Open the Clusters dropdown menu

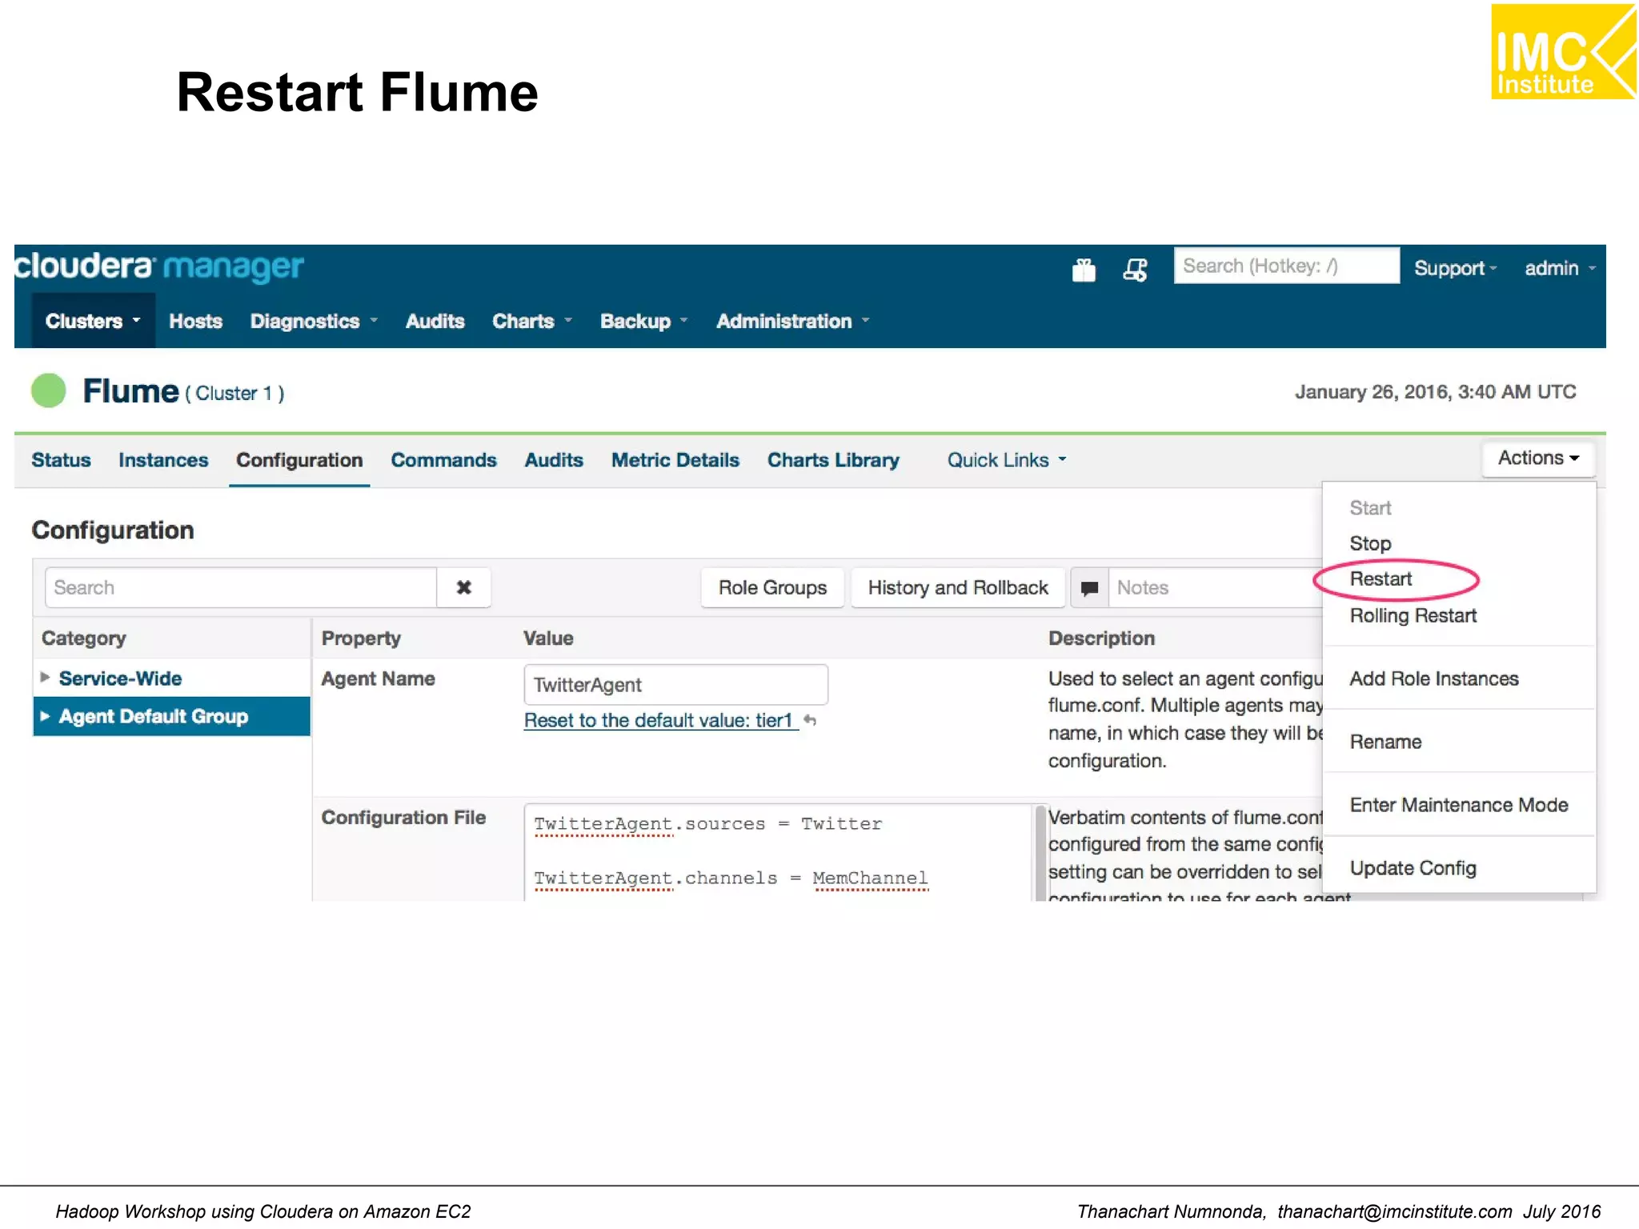coord(93,321)
